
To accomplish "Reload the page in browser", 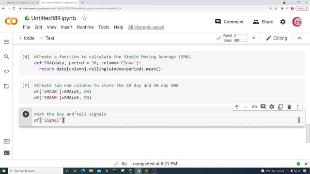I will [14, 9].
